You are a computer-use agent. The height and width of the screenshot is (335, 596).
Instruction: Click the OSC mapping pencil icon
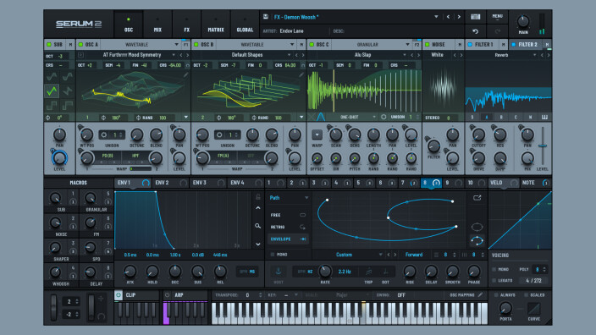coord(481,294)
